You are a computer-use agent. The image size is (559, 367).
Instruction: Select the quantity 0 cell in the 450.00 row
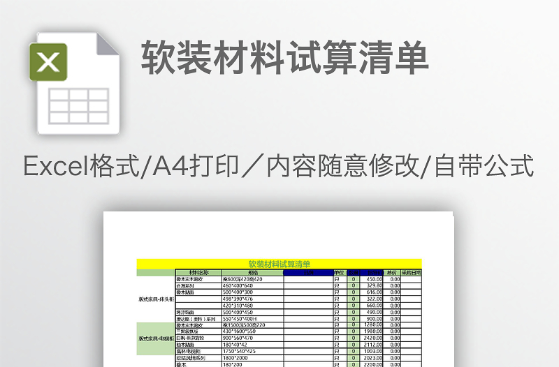pos(353,279)
